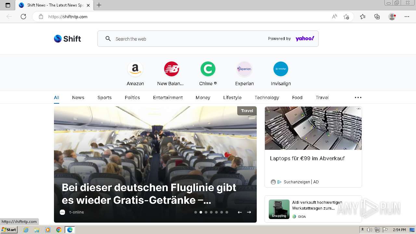Image resolution: width=416 pixels, height=234 pixels.
Task: Activate the Read aloud icon
Action: coord(334,17)
